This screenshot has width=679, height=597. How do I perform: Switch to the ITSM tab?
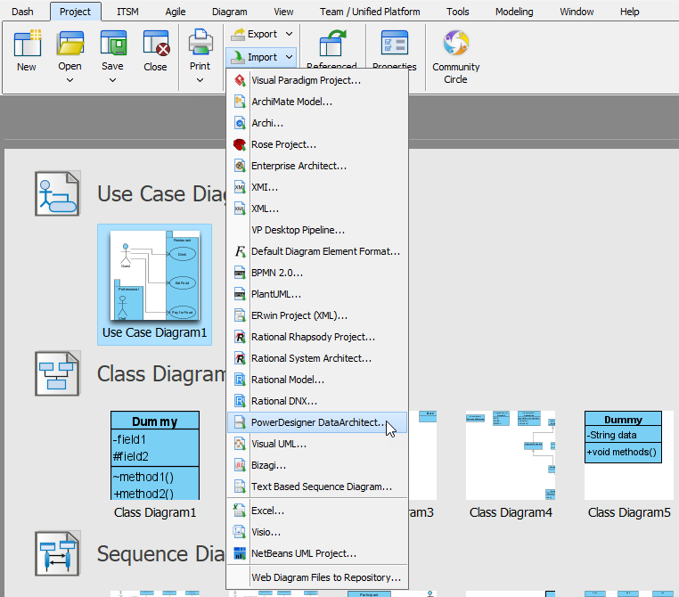(127, 12)
